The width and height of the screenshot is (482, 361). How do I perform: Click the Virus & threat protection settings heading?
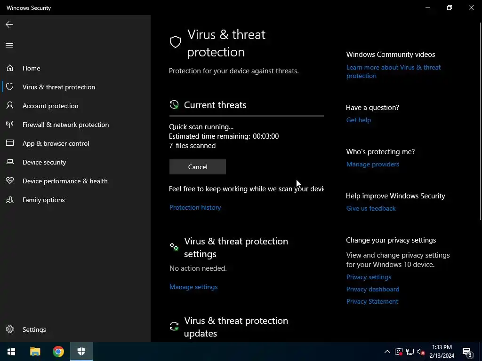click(x=236, y=247)
